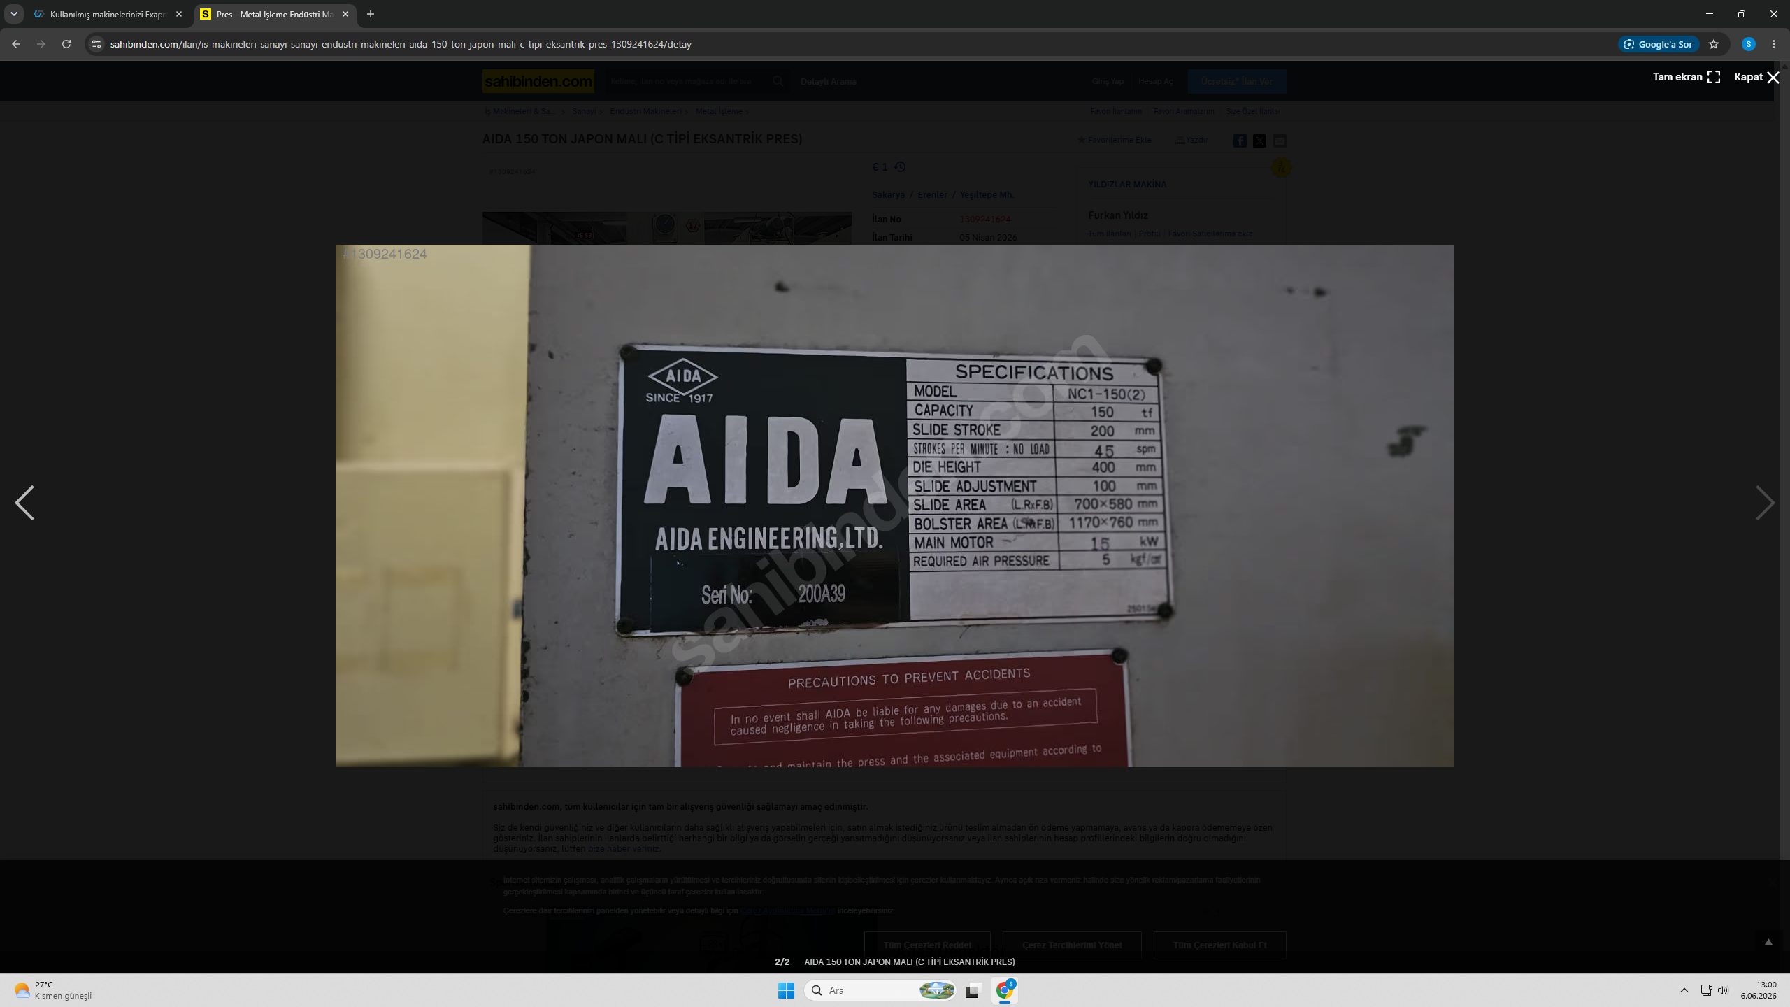1790x1007 pixels.
Task: Click the scroll-to-top arrow at page bottom
Action: [x=1768, y=943]
